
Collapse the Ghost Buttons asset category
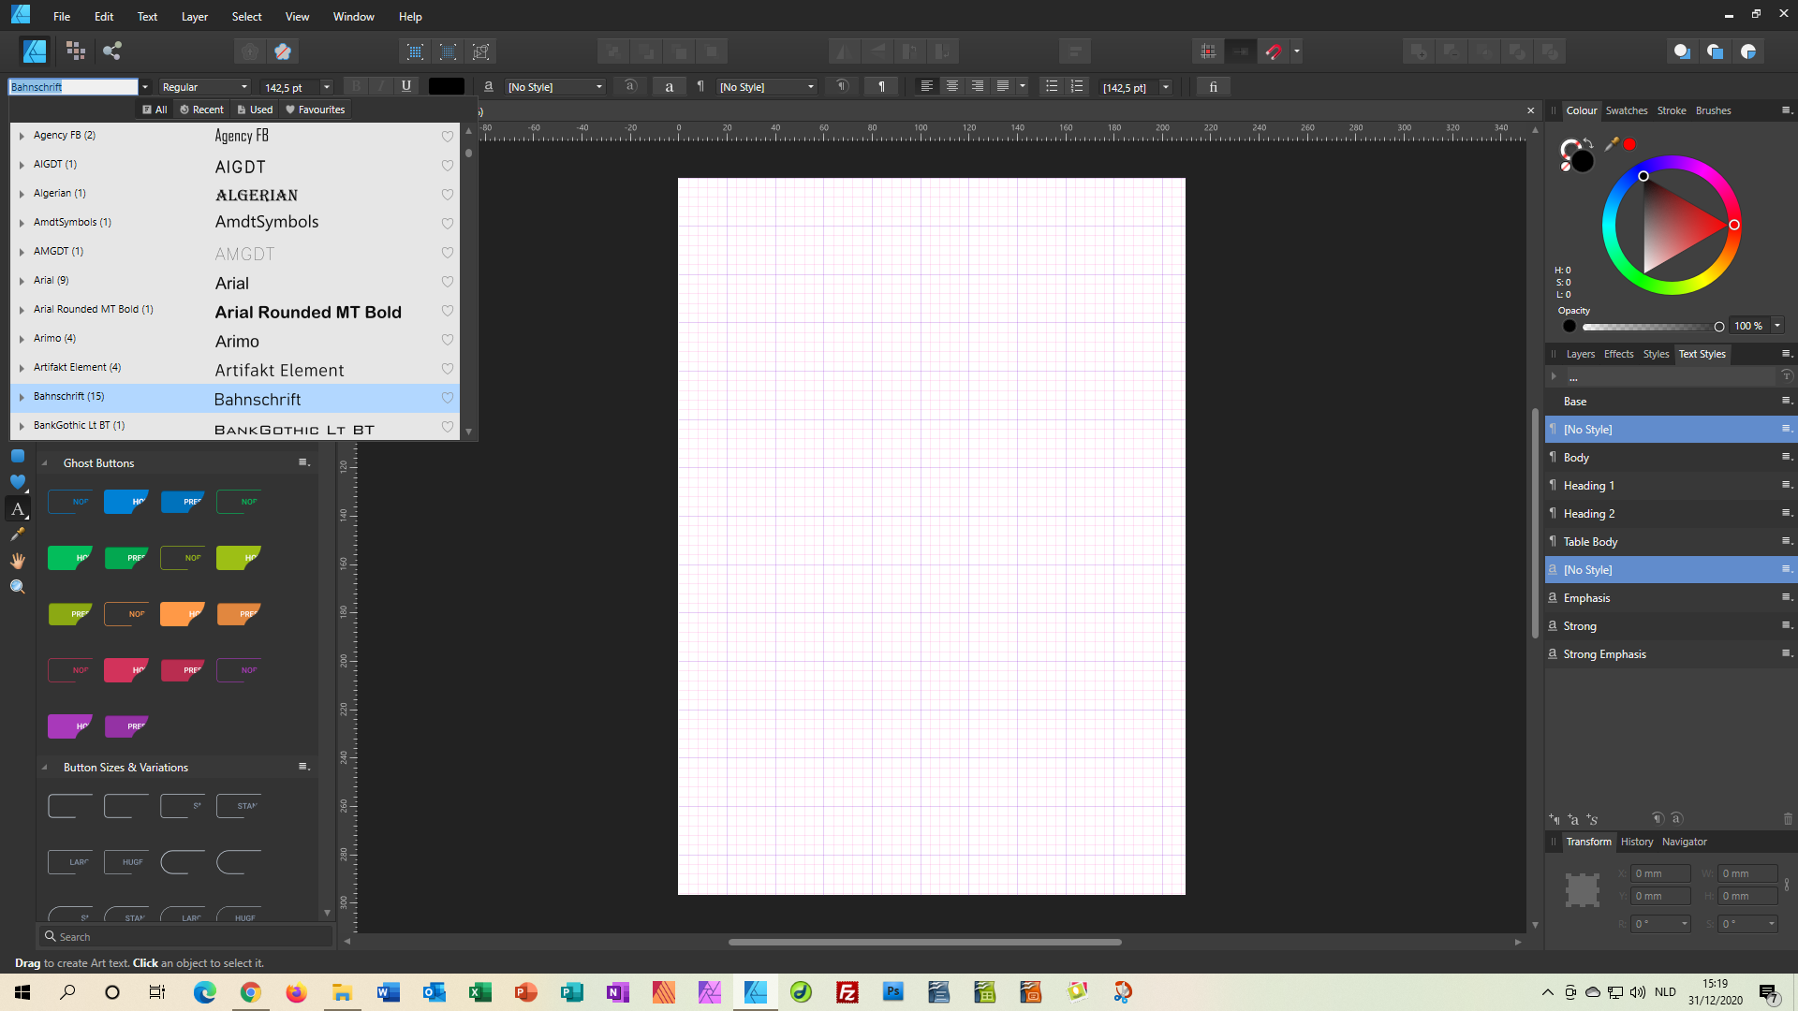click(44, 463)
